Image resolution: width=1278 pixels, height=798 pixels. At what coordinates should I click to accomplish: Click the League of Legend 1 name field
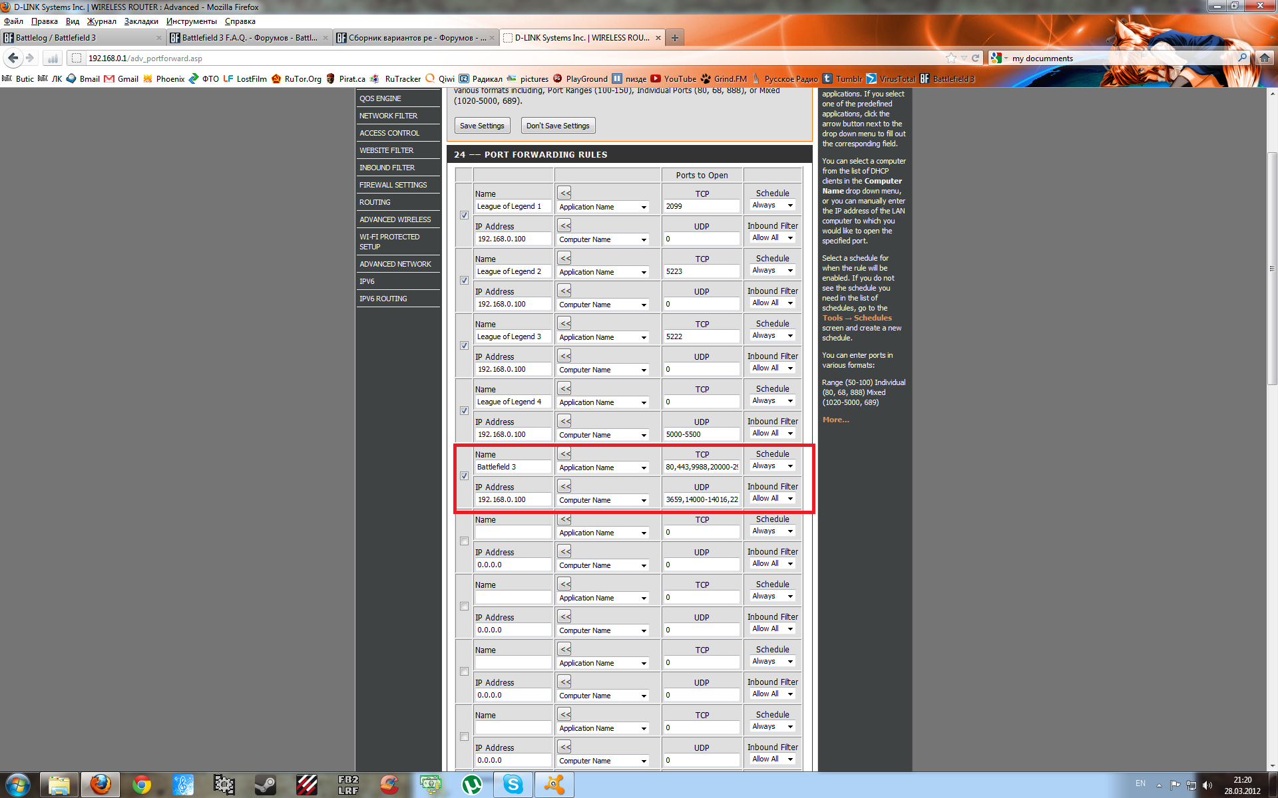(513, 206)
